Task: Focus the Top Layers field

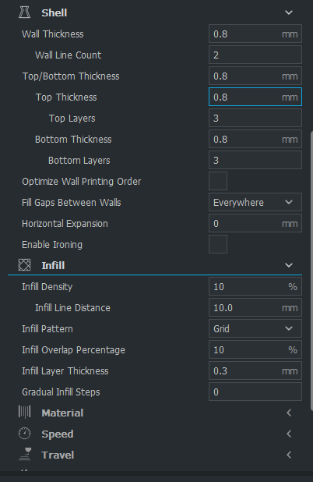Action: pos(255,118)
